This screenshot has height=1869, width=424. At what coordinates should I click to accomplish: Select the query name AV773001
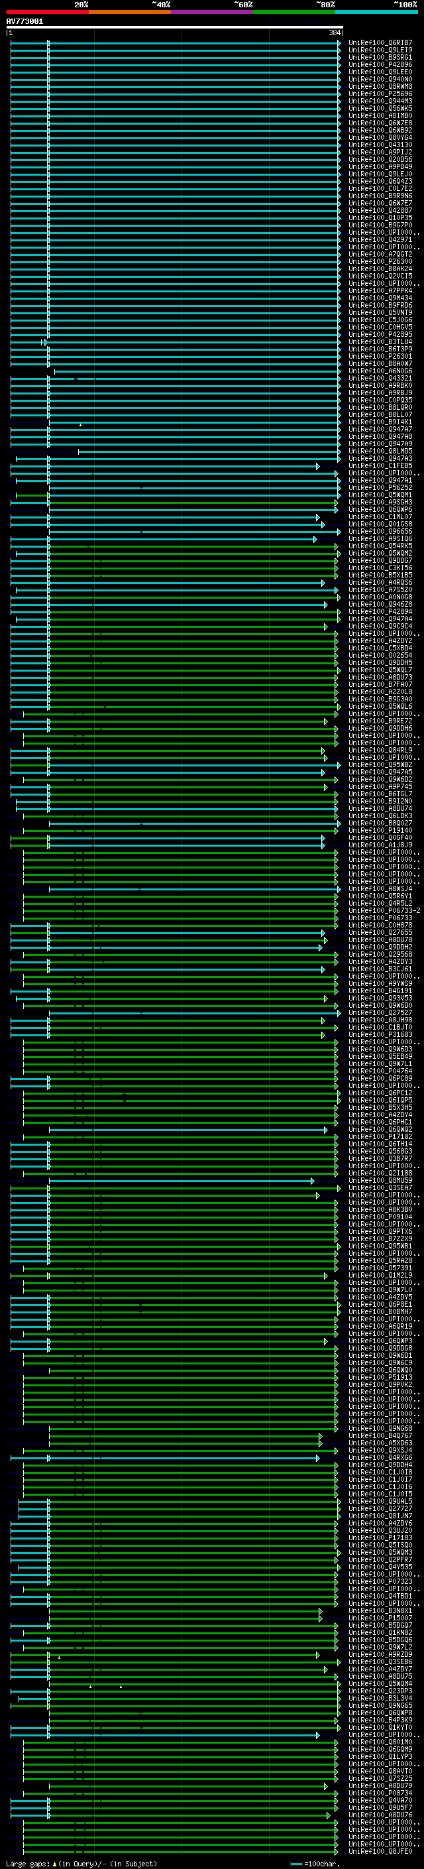[x=25, y=21]
